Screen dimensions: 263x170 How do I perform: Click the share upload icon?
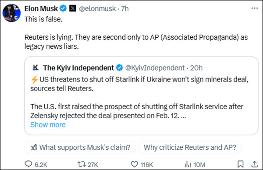(254, 164)
